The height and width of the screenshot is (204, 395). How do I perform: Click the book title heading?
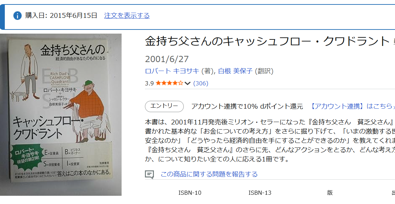(x=267, y=41)
